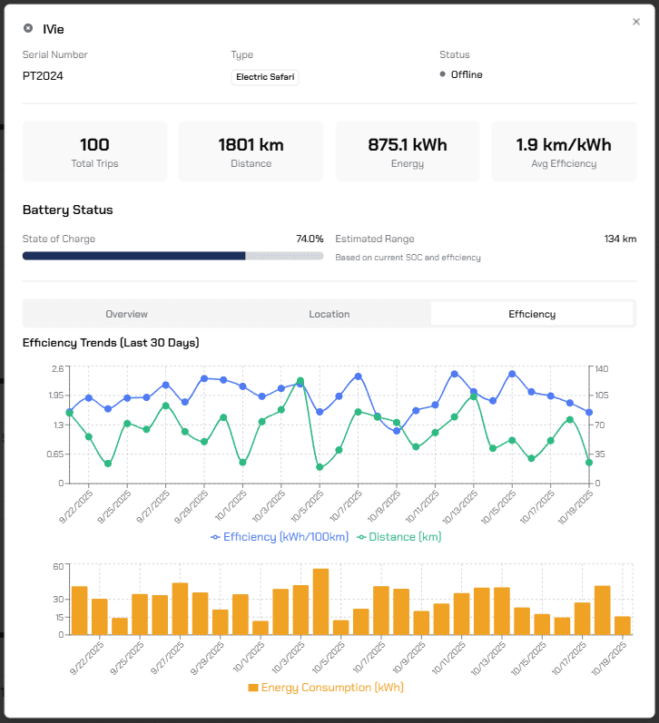Click the tallest orange energy bar
The height and width of the screenshot is (723, 659).
tap(320, 601)
